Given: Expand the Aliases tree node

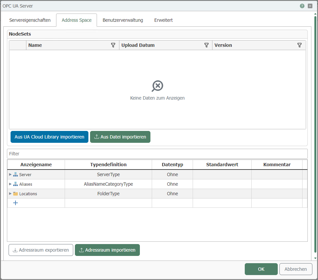Looking at the screenshot, I should point(10,184).
